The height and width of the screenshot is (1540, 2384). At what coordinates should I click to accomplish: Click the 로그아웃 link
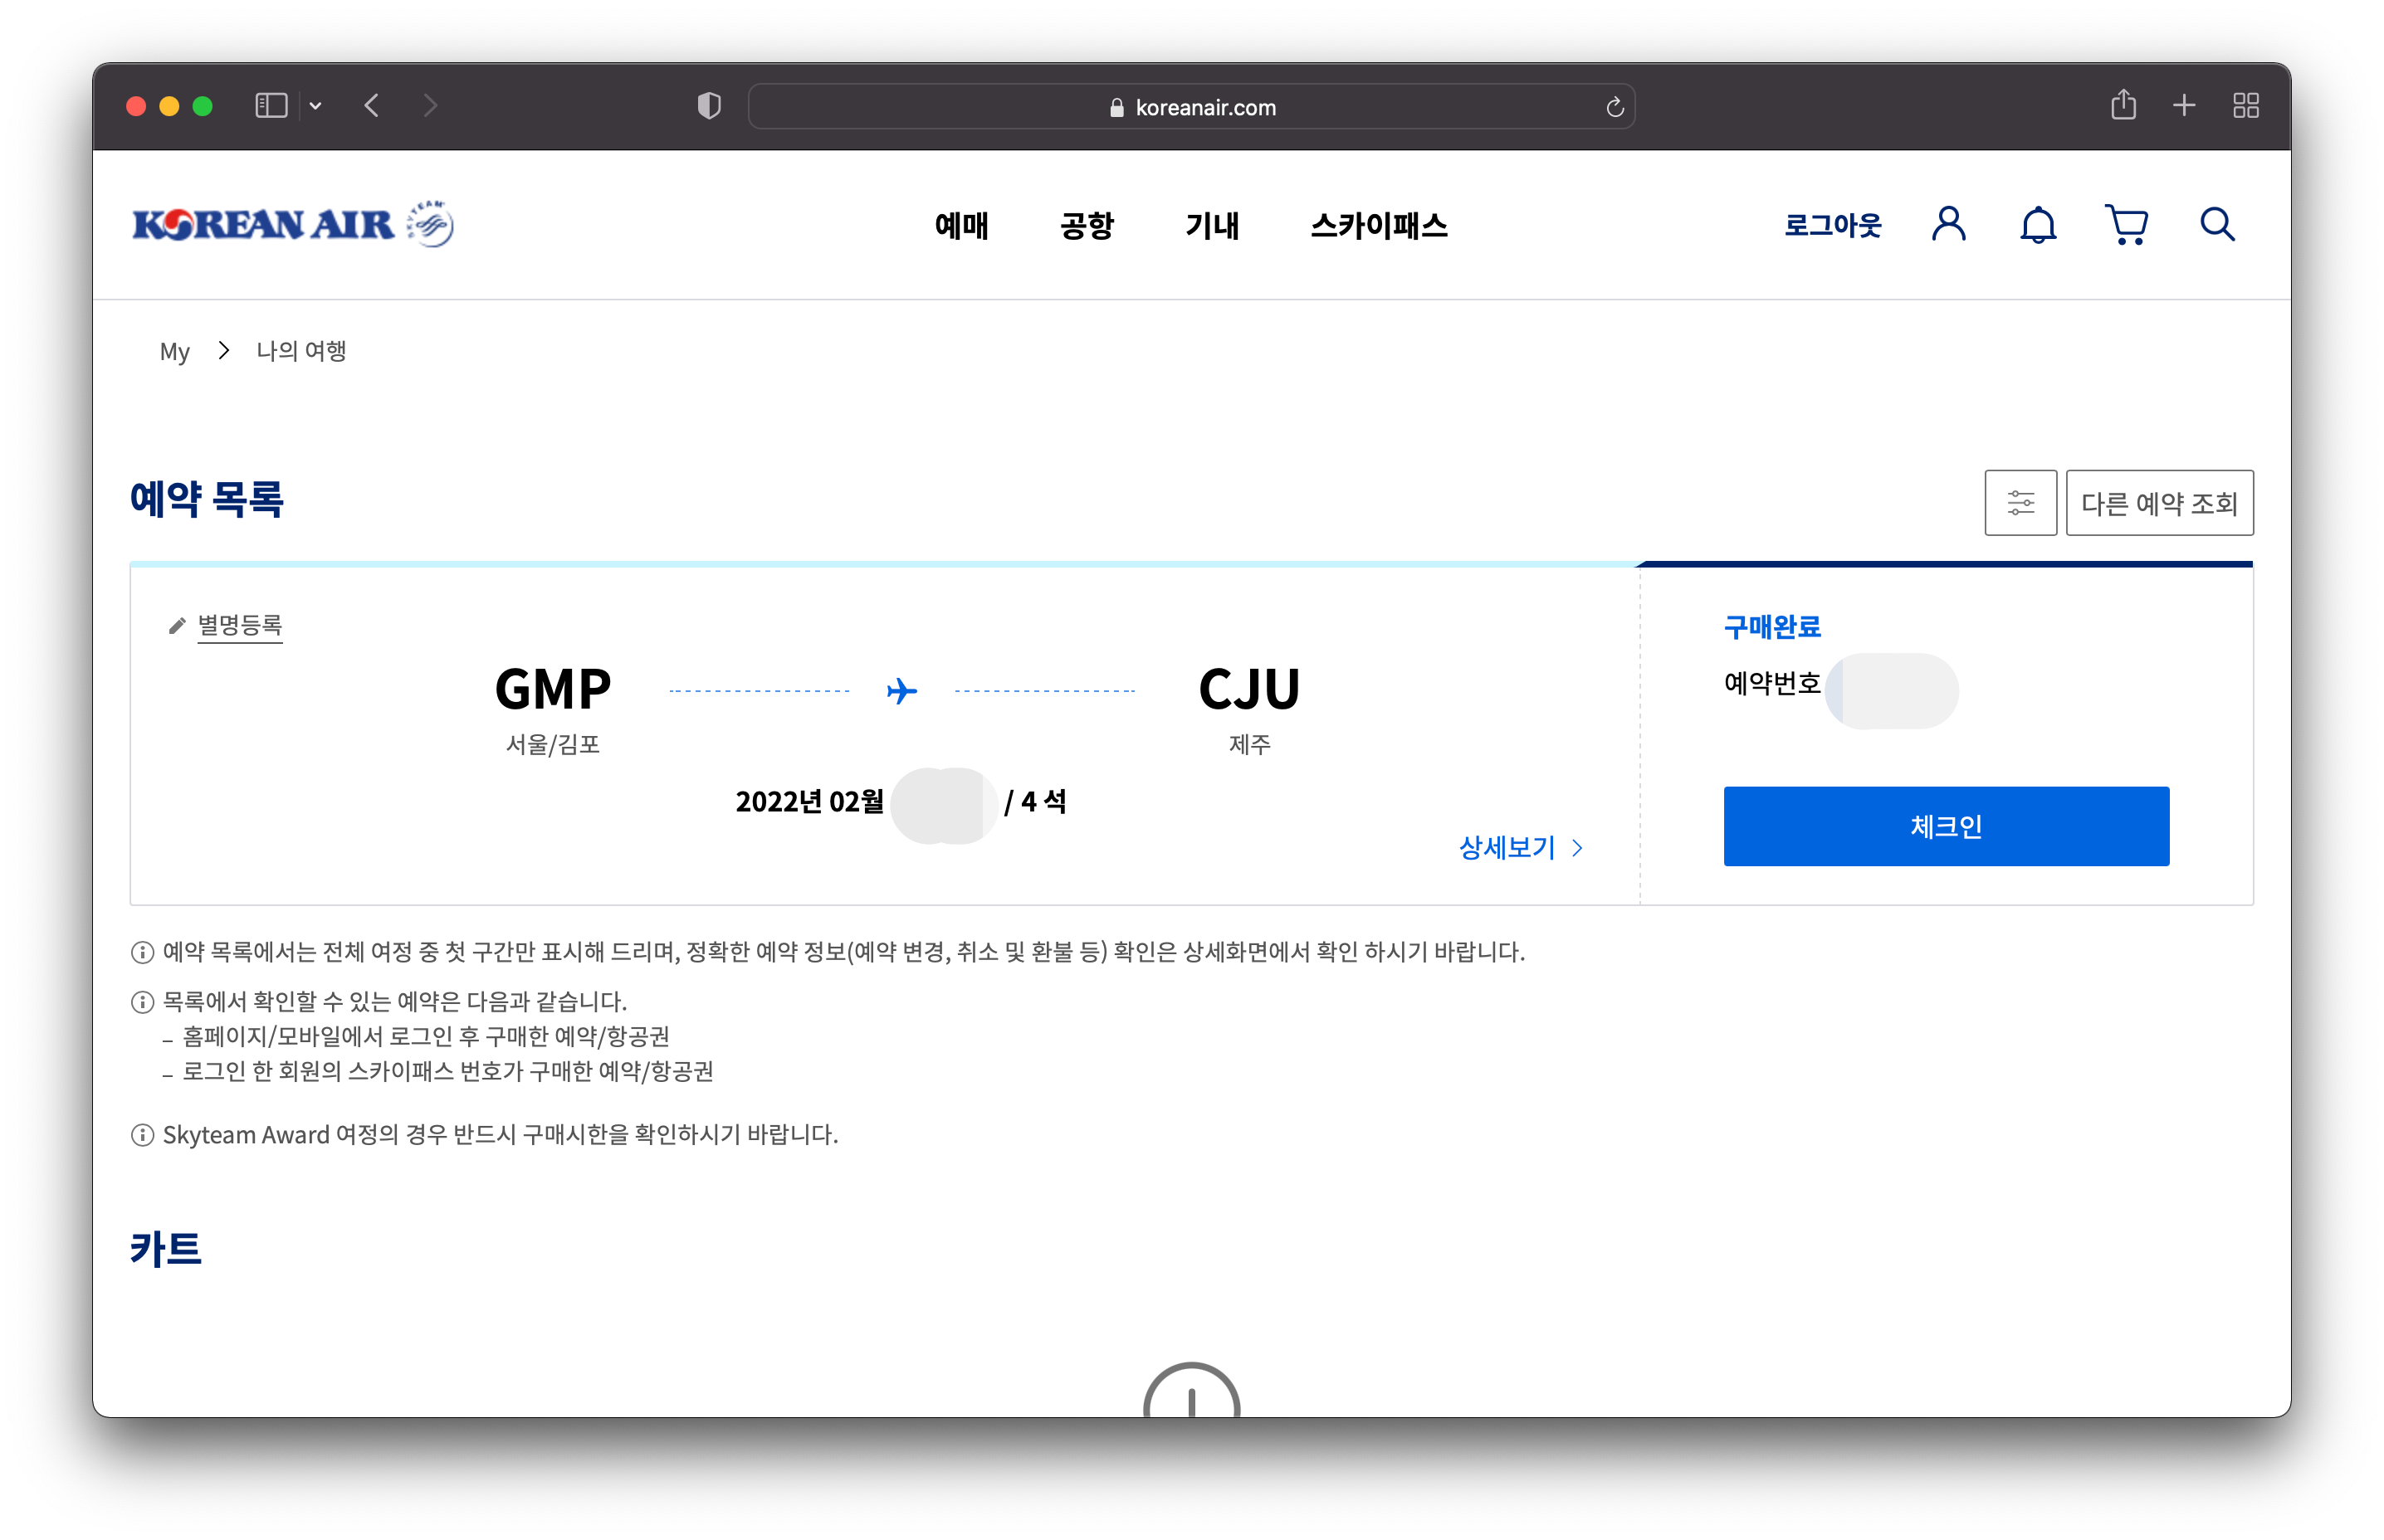(x=1833, y=226)
